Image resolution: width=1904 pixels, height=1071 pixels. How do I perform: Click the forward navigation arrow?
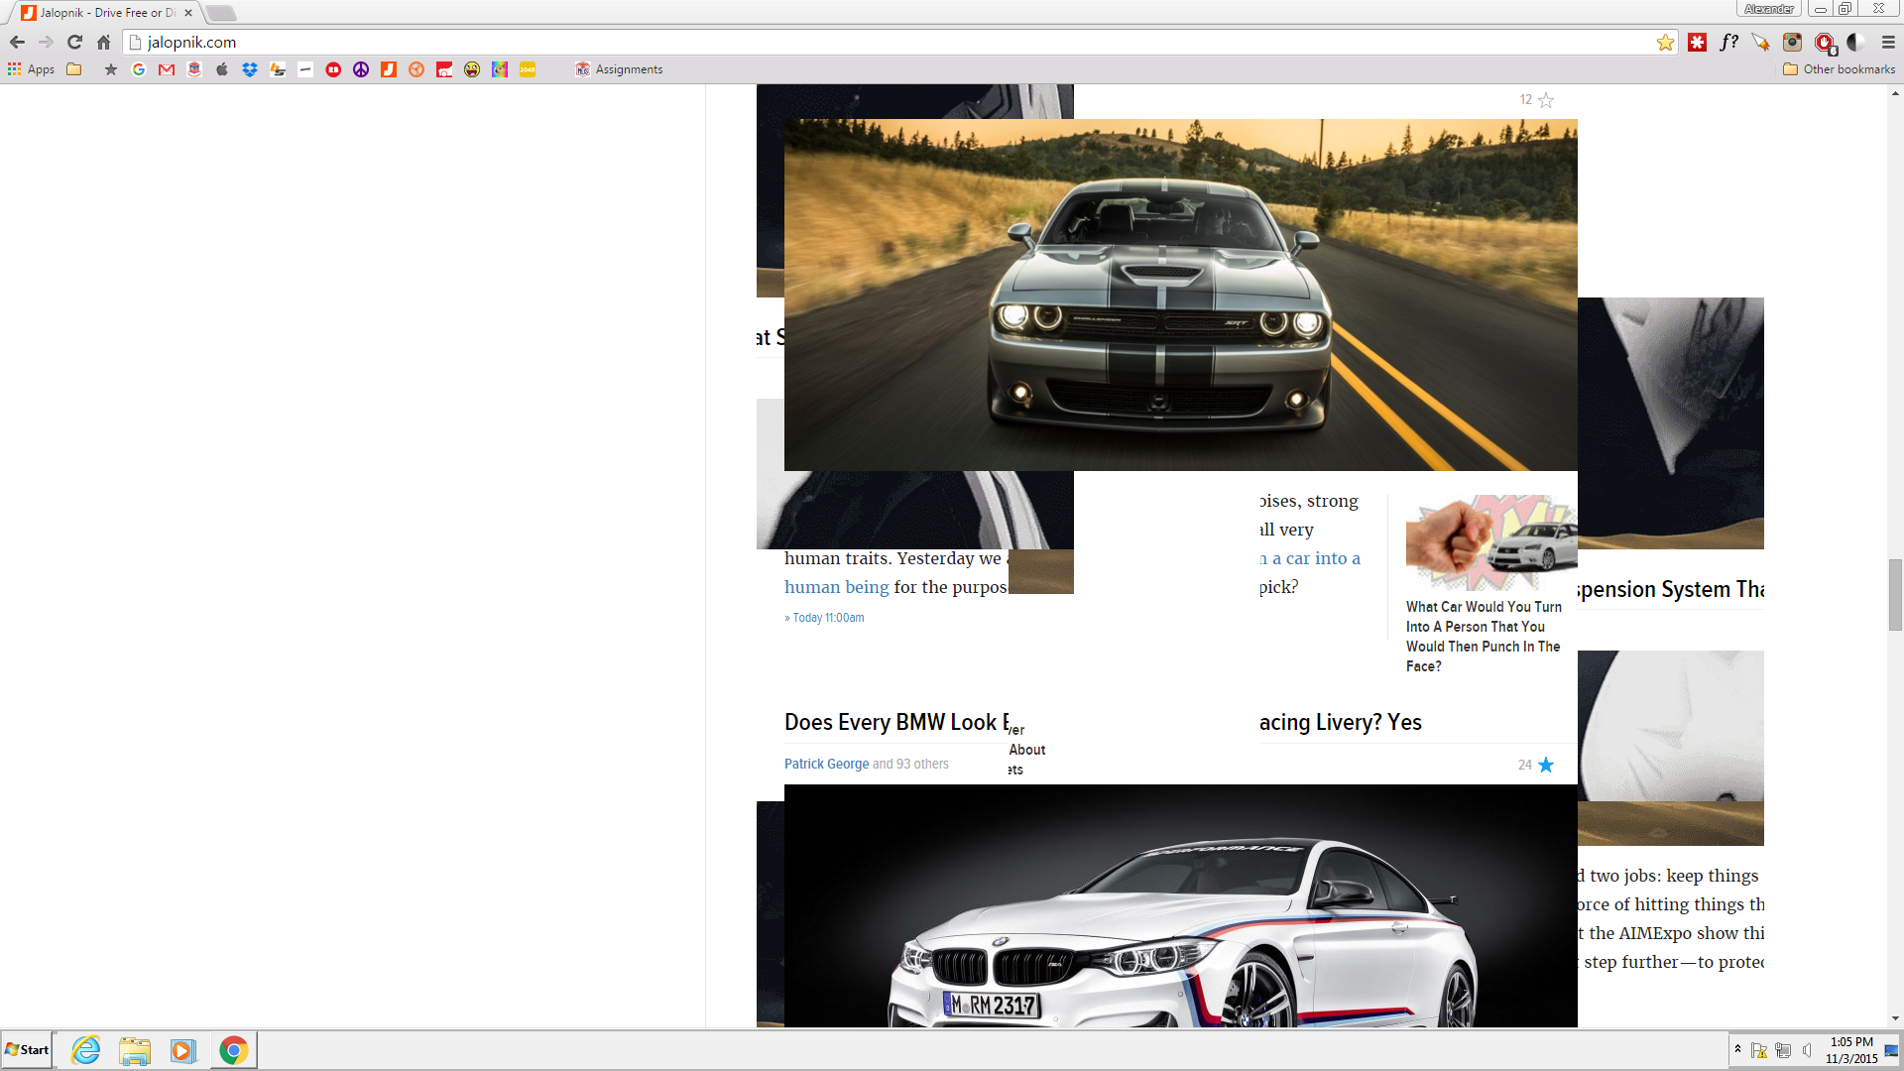pos(46,42)
